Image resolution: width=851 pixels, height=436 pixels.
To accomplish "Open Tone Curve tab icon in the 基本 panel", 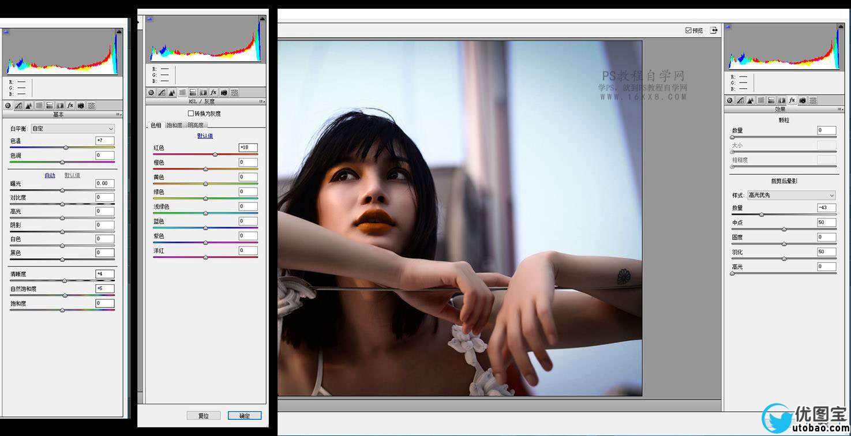I will [18, 106].
